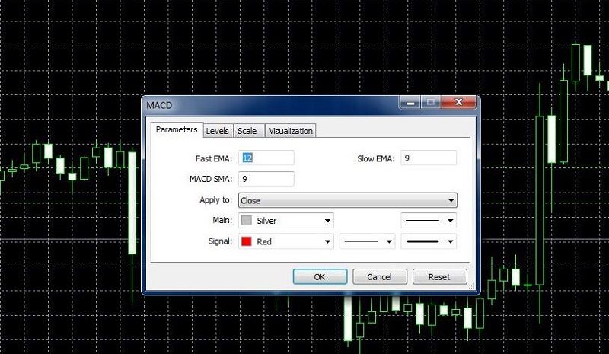Image resolution: width=609 pixels, height=354 pixels.
Task: Click the Cancel button
Action: (x=378, y=277)
